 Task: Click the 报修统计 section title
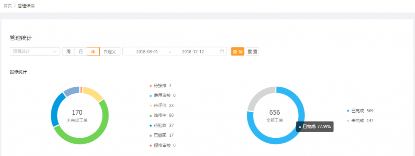coord(18,72)
